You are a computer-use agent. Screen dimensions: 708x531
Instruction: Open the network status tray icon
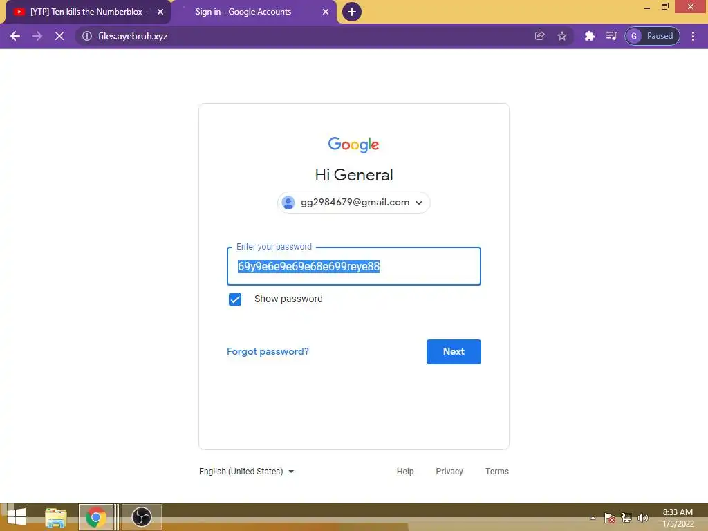coord(626,518)
